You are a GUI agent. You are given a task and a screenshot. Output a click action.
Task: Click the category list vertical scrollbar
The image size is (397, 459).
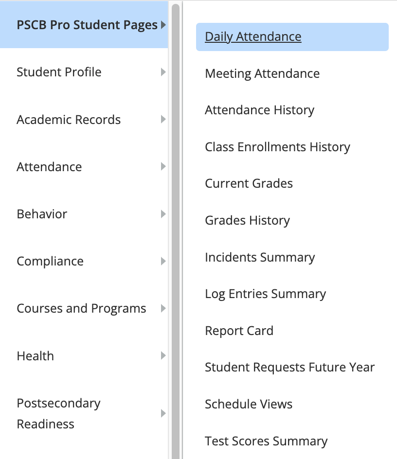pyautogui.click(x=176, y=231)
